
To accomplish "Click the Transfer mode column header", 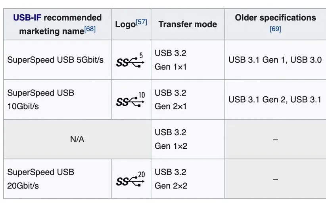I will (188, 24).
